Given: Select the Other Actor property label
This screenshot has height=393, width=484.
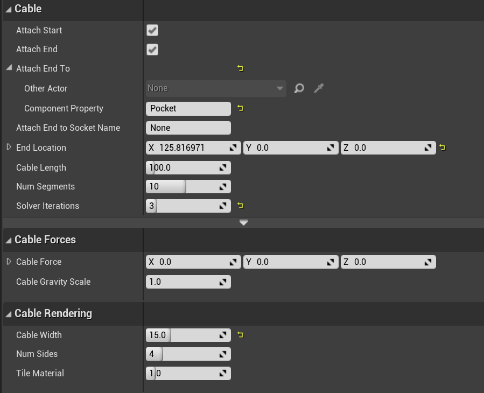Looking at the screenshot, I should click(x=46, y=89).
